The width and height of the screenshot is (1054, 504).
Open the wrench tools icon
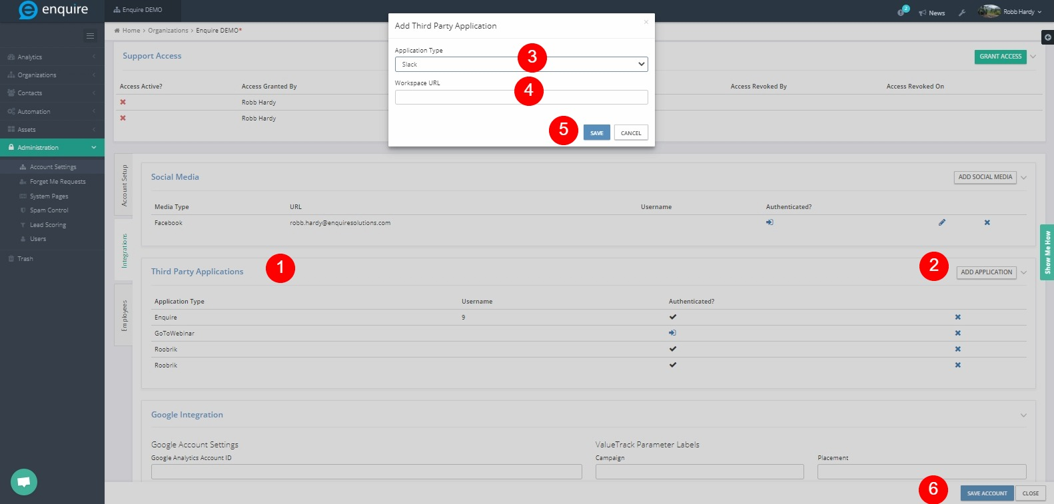[962, 13]
